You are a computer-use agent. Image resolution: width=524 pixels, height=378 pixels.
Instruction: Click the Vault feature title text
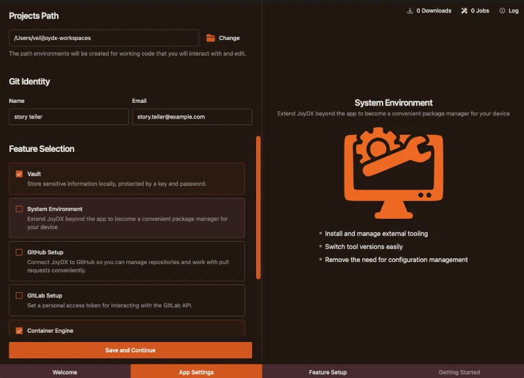(x=34, y=174)
